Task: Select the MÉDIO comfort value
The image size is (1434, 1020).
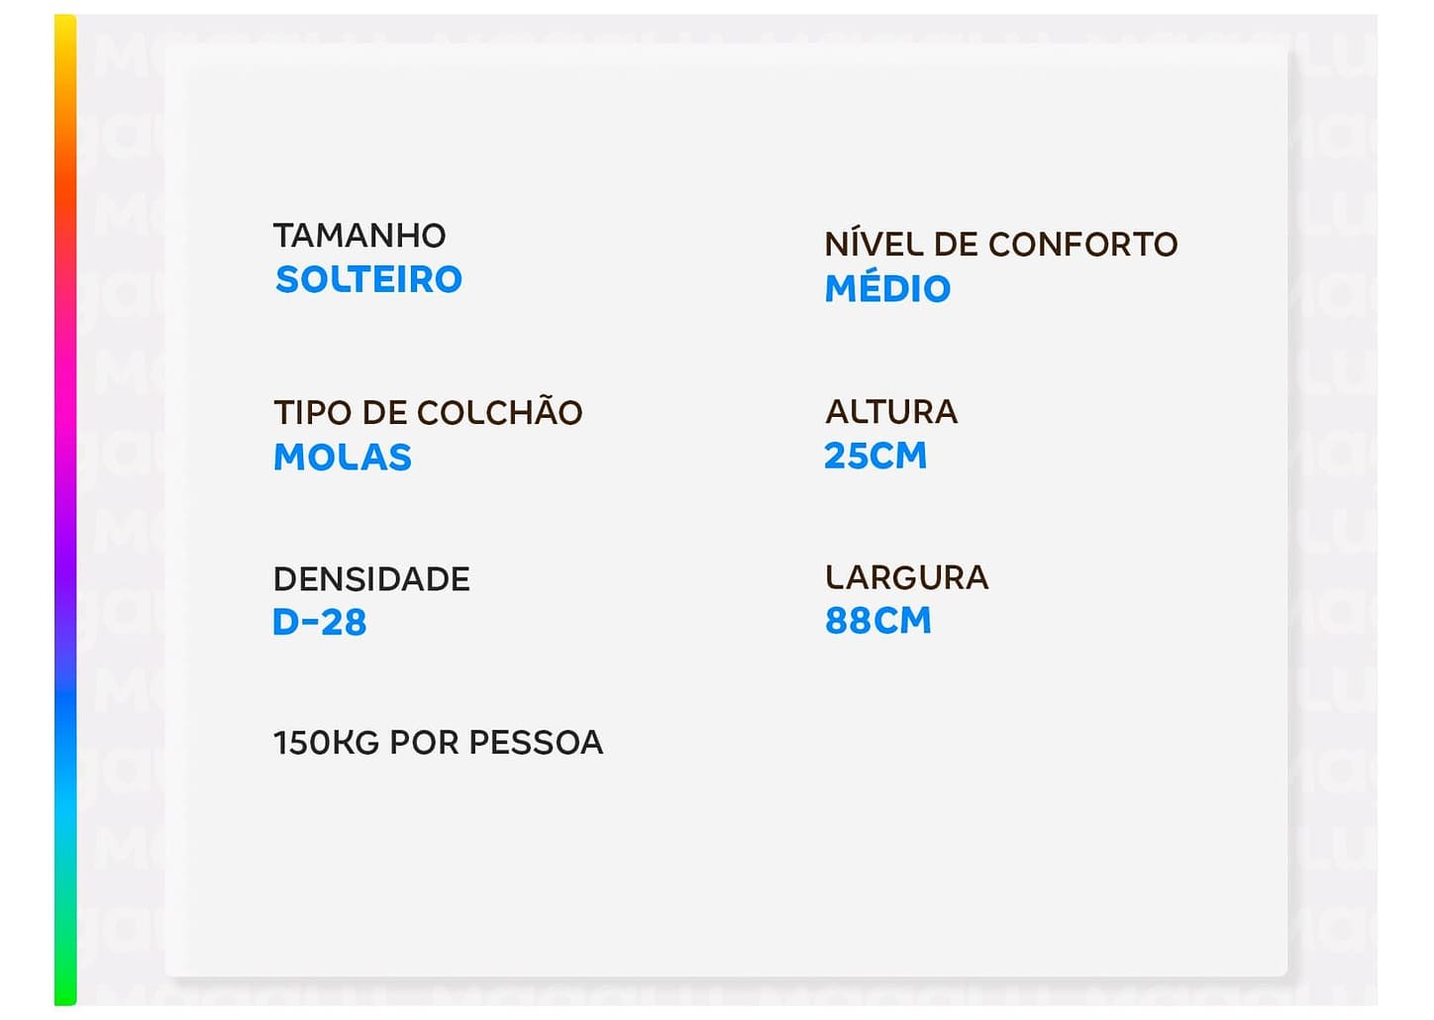Action: coord(887,289)
